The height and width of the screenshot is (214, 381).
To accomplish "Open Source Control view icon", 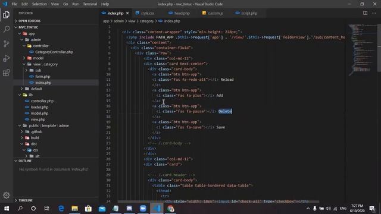I will coord(7,43).
